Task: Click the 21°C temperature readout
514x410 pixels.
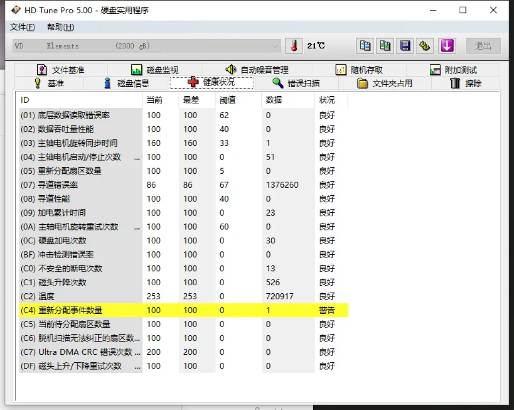Action: coord(316,46)
